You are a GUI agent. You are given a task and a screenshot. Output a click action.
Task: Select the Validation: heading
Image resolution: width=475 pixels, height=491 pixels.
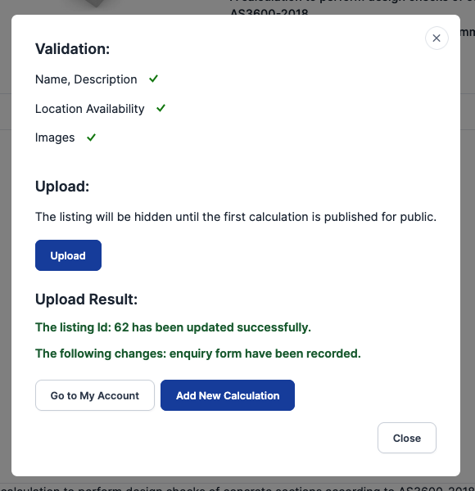[x=72, y=49]
